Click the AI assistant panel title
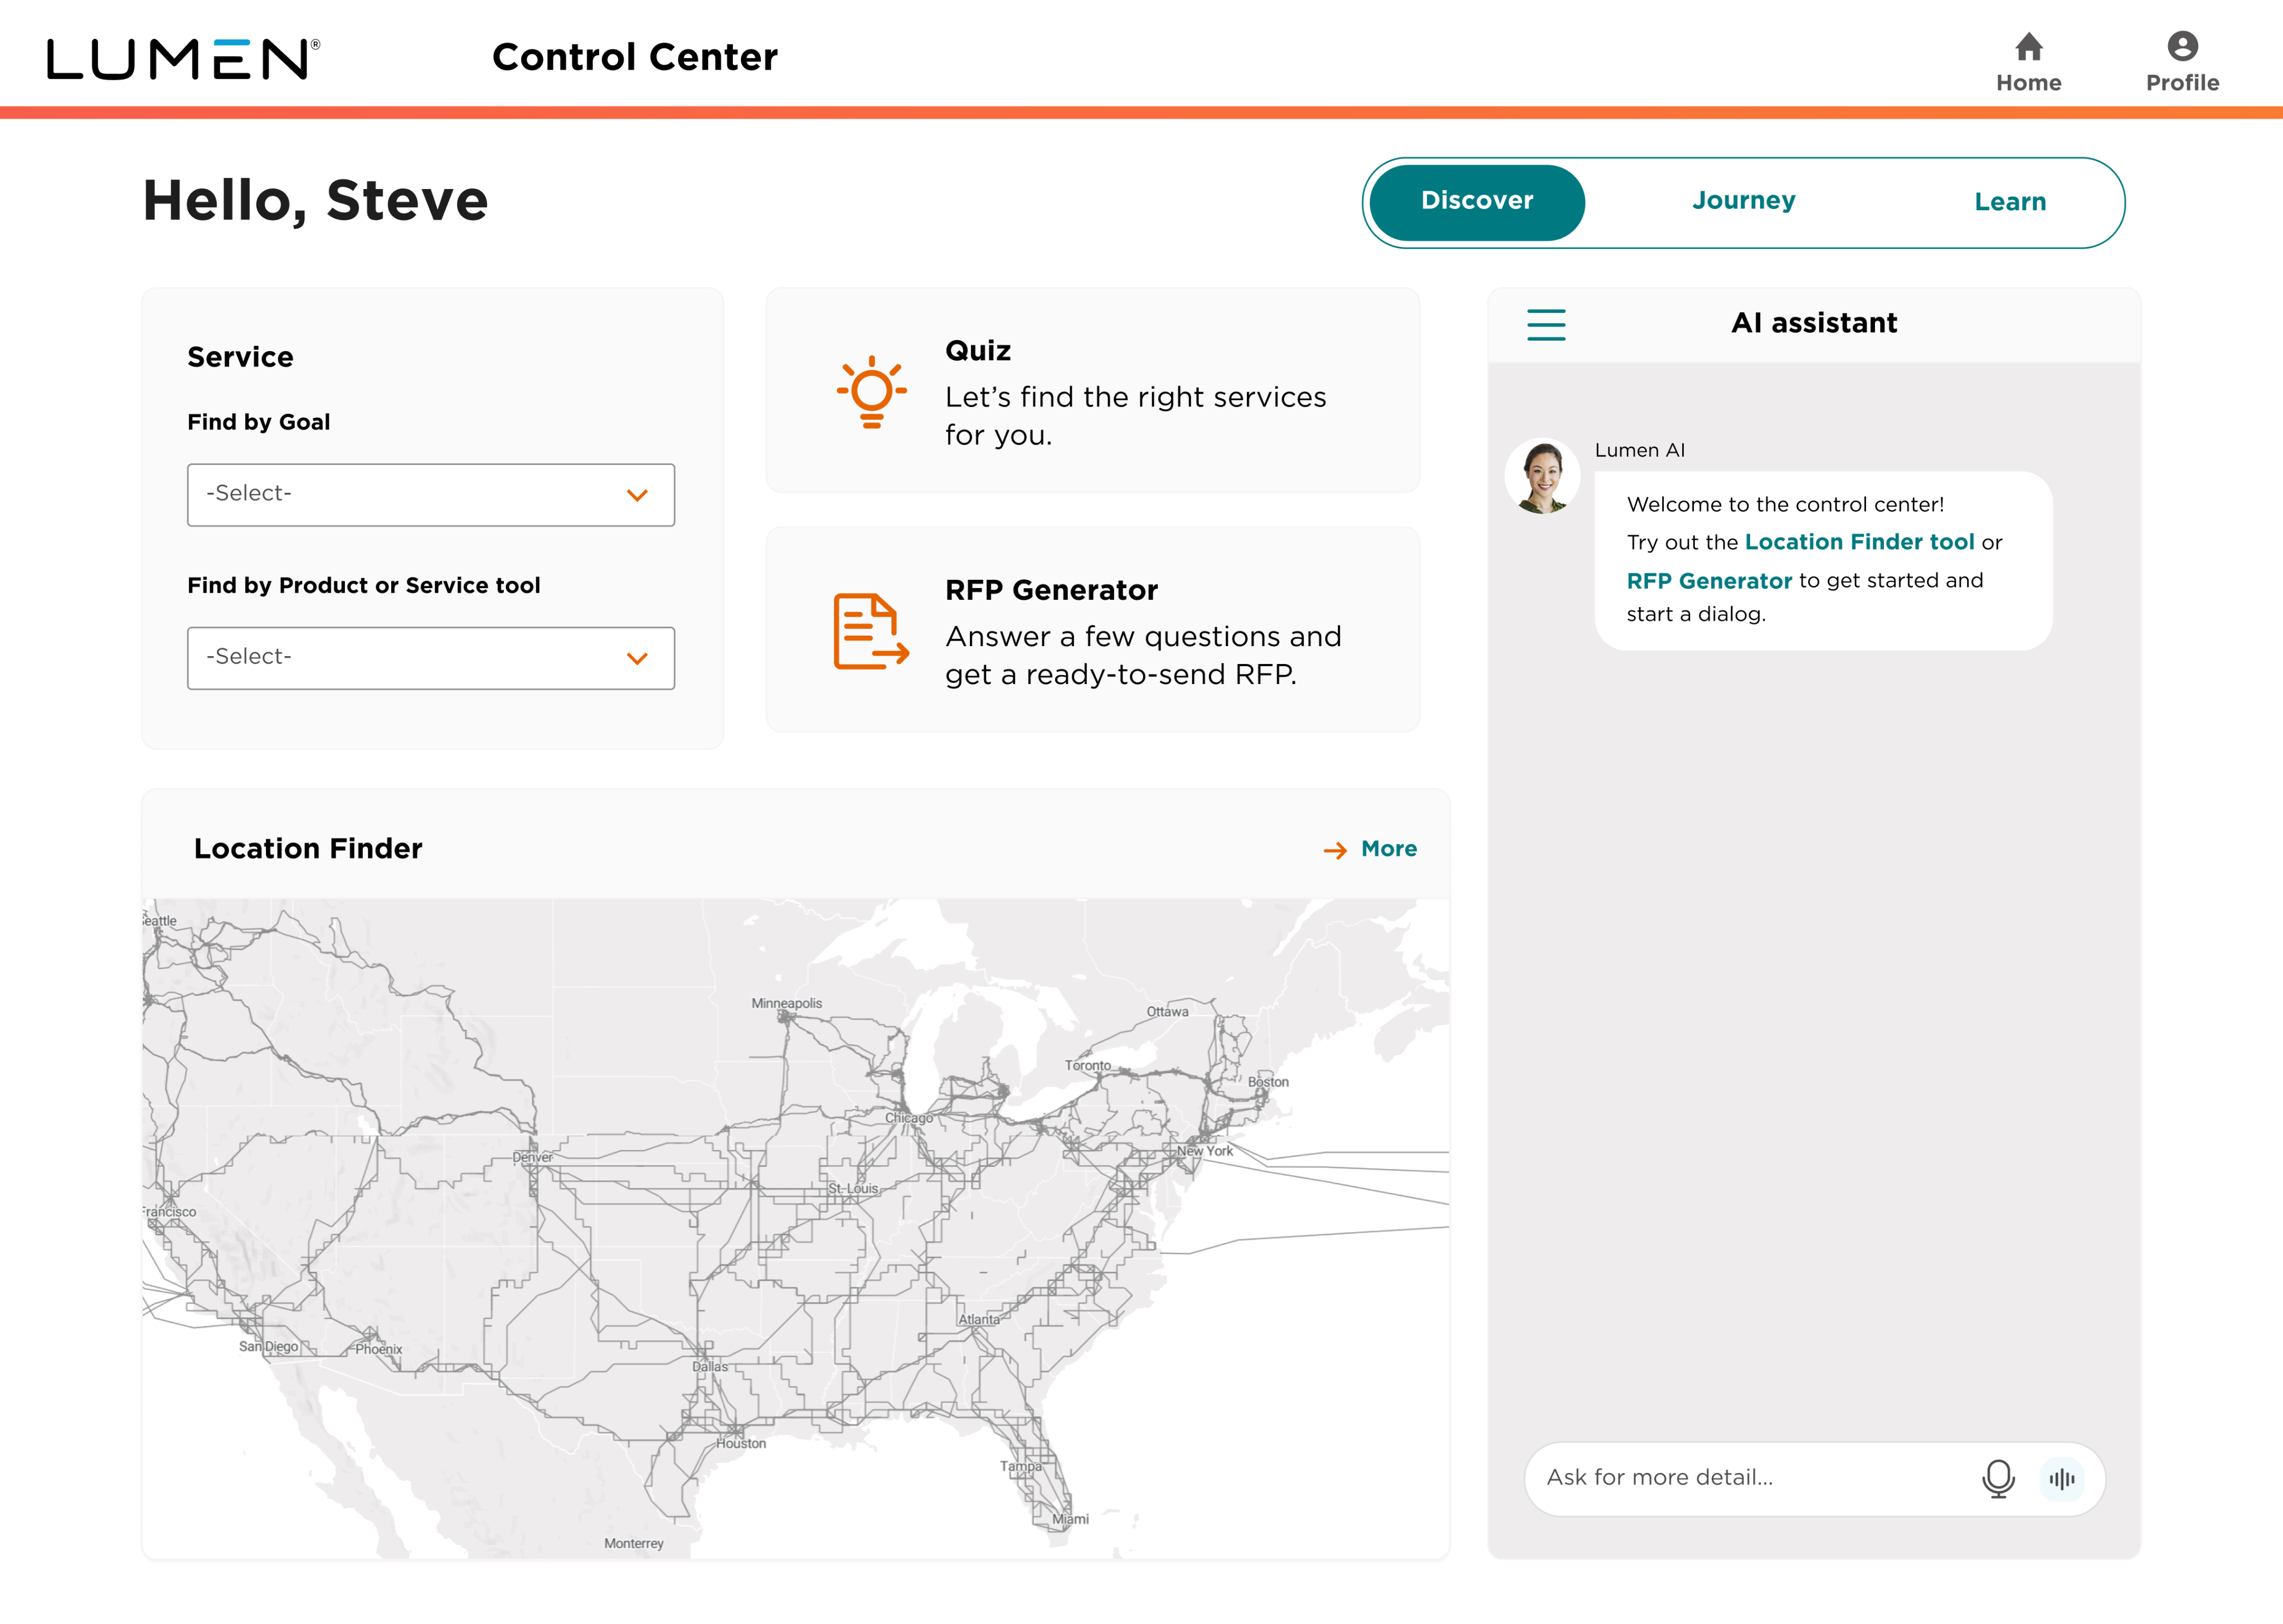The width and height of the screenshot is (2283, 1624). pos(1814,323)
